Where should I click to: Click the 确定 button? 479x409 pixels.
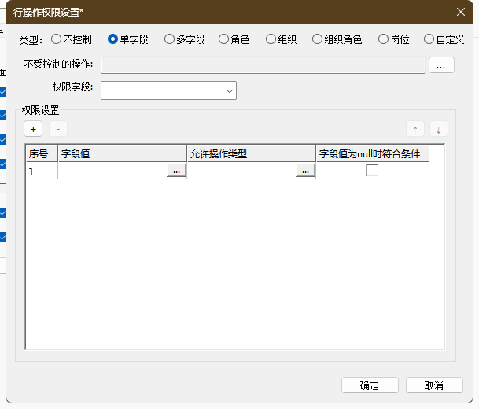pyautogui.click(x=370, y=385)
